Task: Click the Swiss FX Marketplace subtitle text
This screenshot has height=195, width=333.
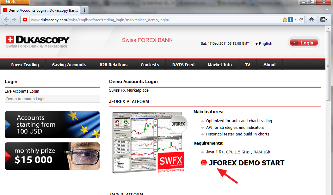Action: 129,90
